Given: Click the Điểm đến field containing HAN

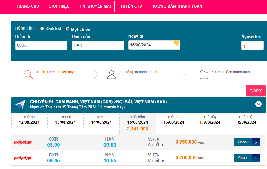Looking at the screenshot, I should pos(98,45).
